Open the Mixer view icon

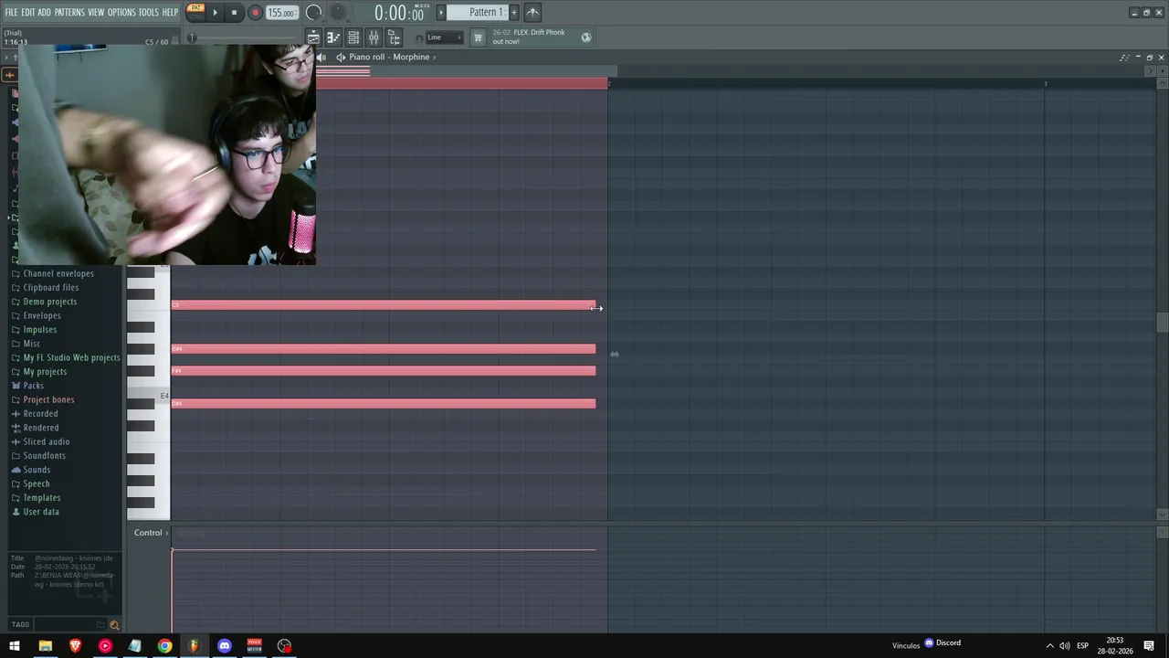pos(374,37)
